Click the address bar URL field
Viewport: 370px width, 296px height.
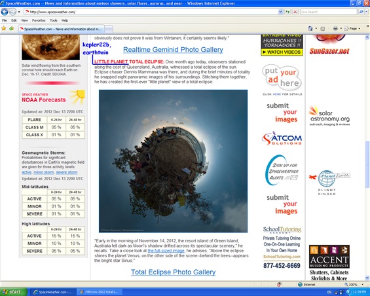point(151,12)
